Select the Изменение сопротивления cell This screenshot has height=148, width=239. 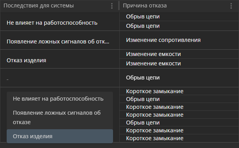[x=179, y=40]
